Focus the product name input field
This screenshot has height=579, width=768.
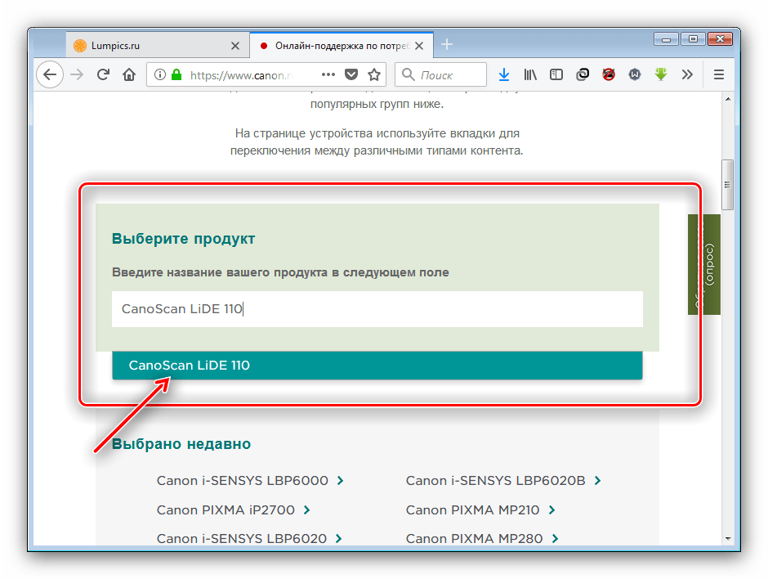pos(377,309)
